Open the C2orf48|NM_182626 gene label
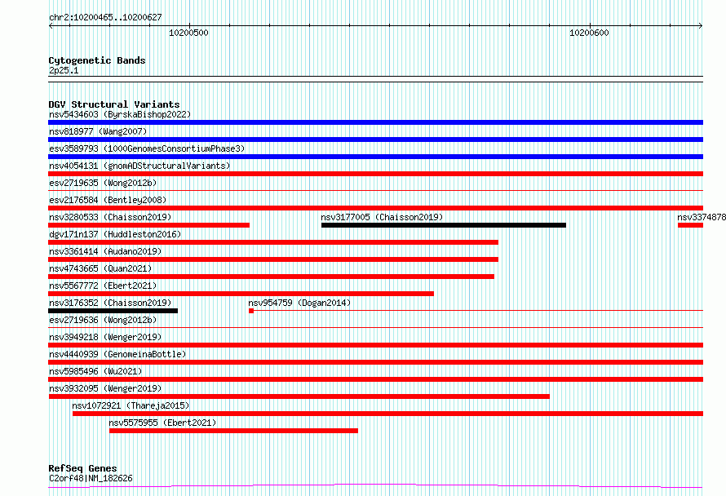The image size is (726, 496). pos(91,478)
